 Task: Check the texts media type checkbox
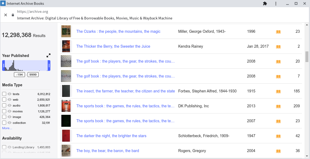click(x=4, y=94)
